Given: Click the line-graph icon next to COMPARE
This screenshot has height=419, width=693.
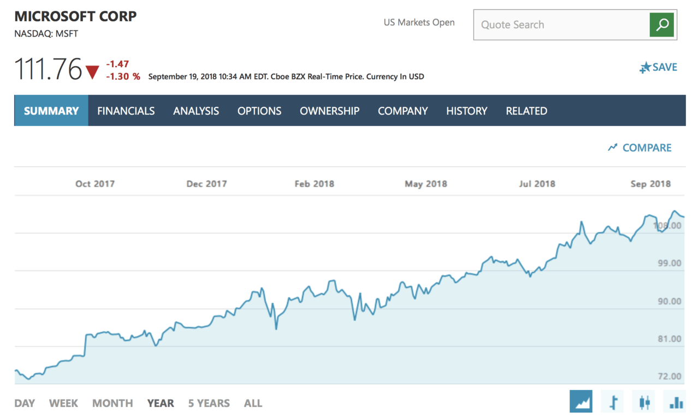Looking at the screenshot, I should pos(612,147).
